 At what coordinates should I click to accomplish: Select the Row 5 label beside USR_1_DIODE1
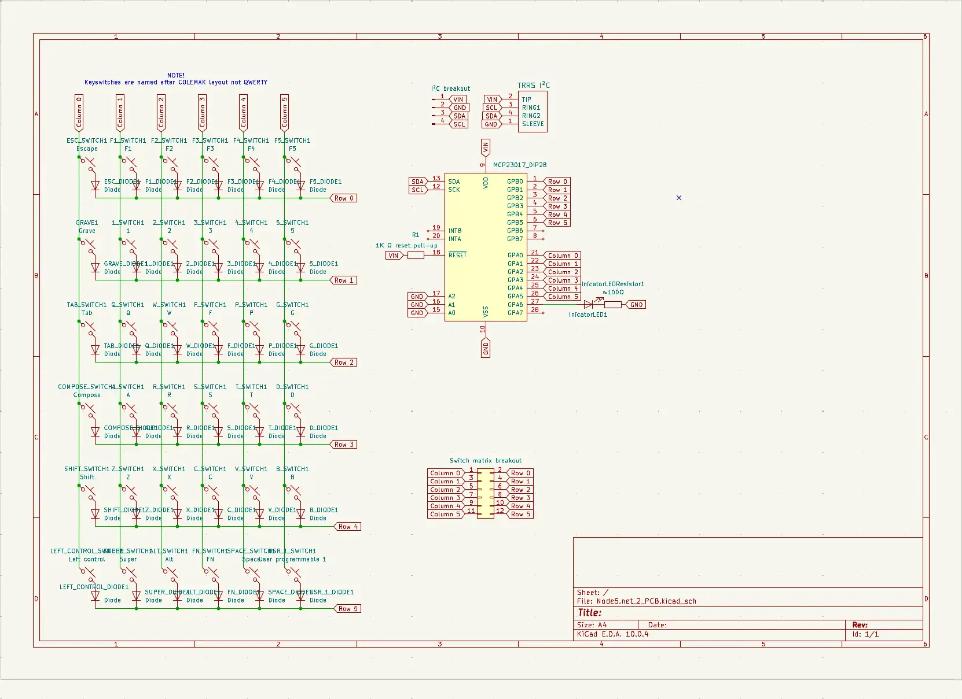point(348,609)
